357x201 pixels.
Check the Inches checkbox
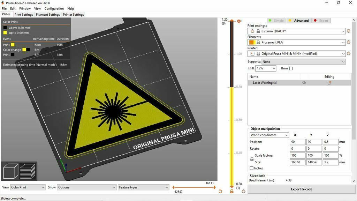coord(252,168)
